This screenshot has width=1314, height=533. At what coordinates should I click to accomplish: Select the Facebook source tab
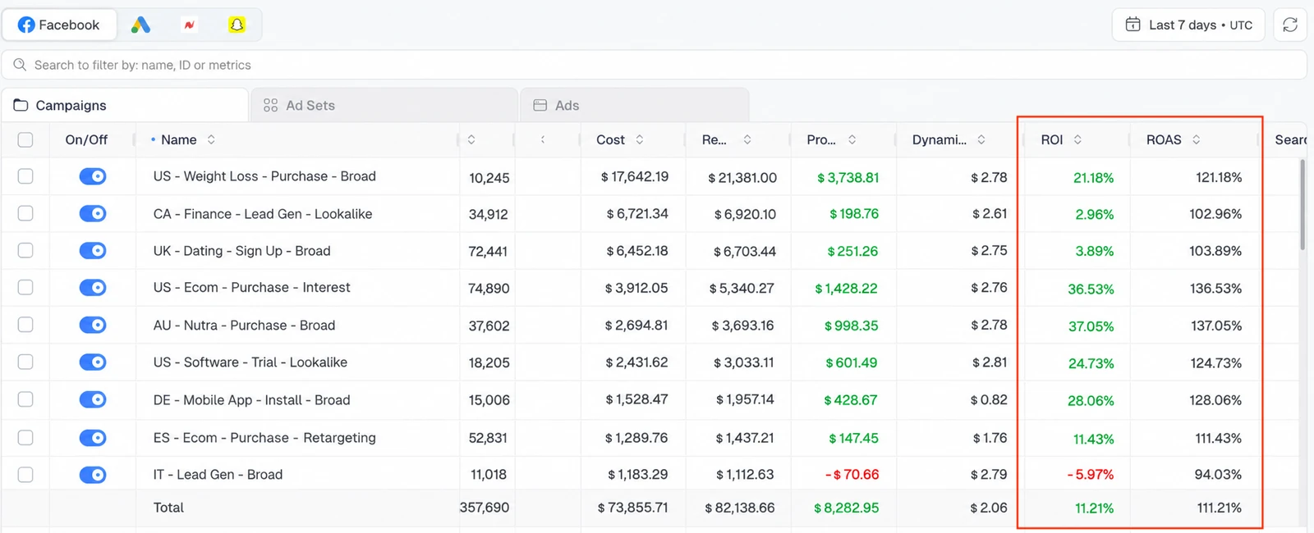tap(59, 25)
